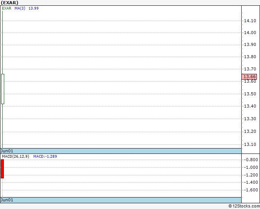
Task: Click the -1.000 MACD axis label
Action: (x=251, y=167)
